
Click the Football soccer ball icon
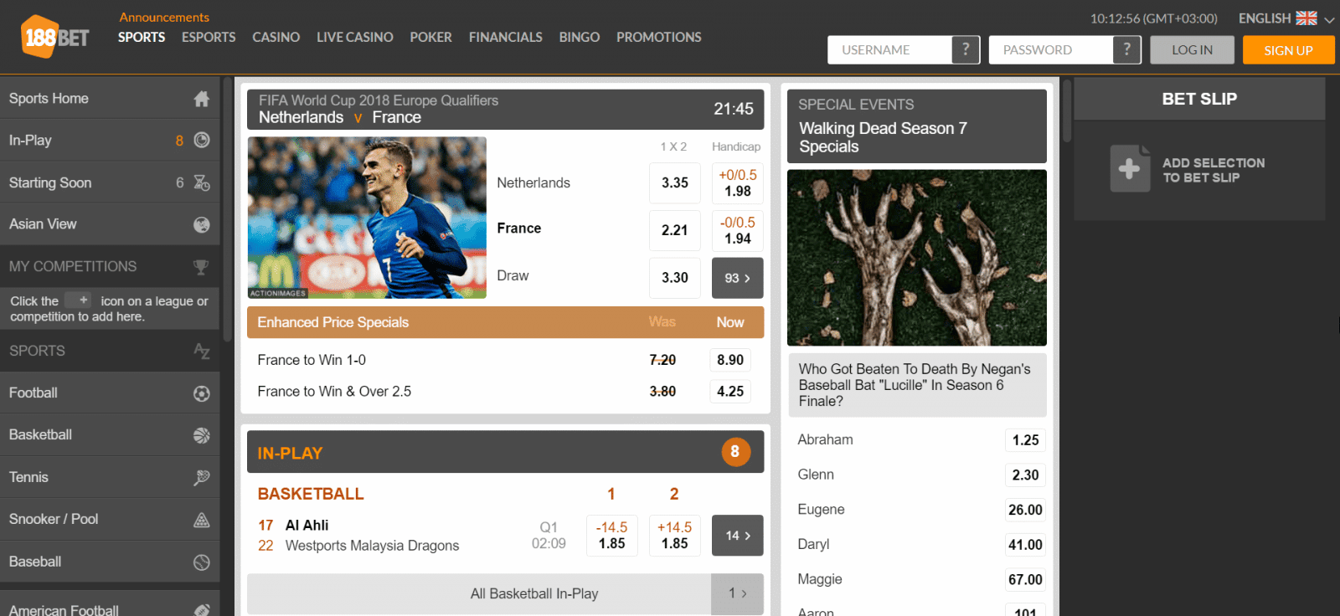[x=202, y=393]
